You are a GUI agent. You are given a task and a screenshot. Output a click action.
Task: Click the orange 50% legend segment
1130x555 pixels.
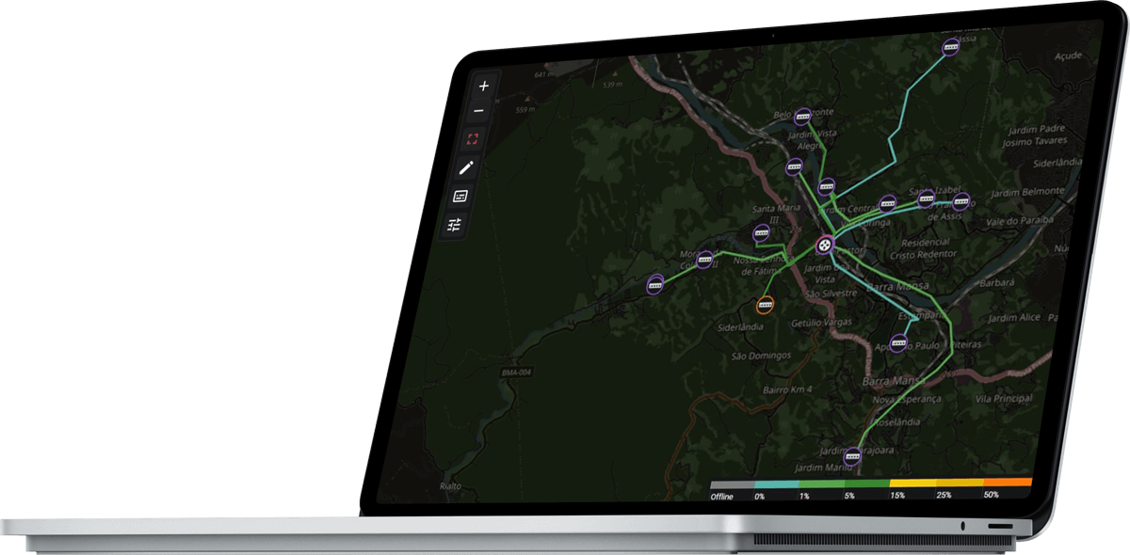[1008, 482]
